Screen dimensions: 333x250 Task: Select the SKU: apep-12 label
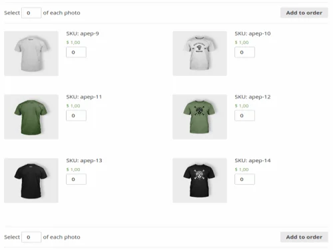tap(252, 97)
